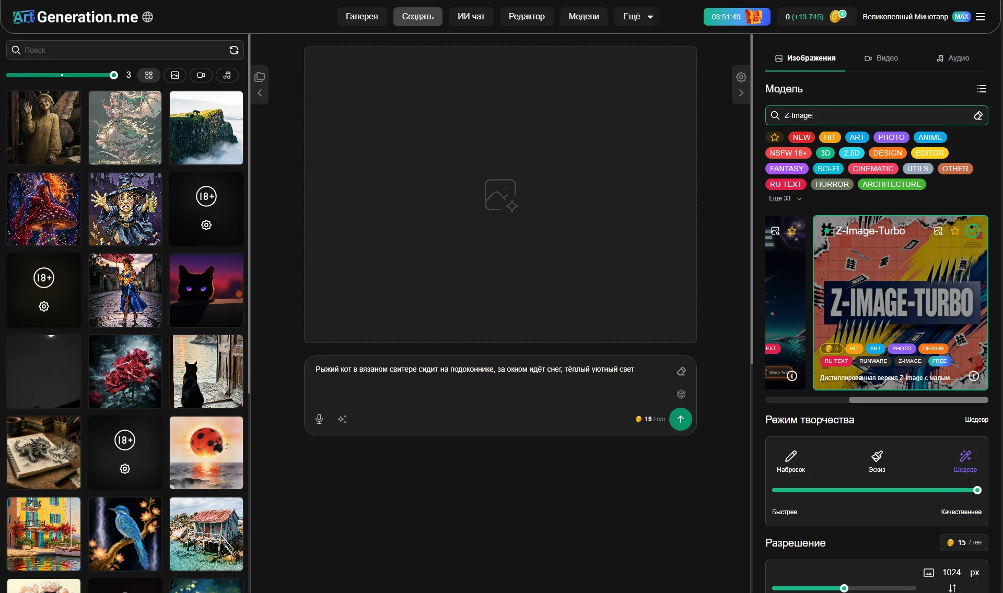
Task: Click the dice cube icon in prompt box
Action: (x=681, y=394)
